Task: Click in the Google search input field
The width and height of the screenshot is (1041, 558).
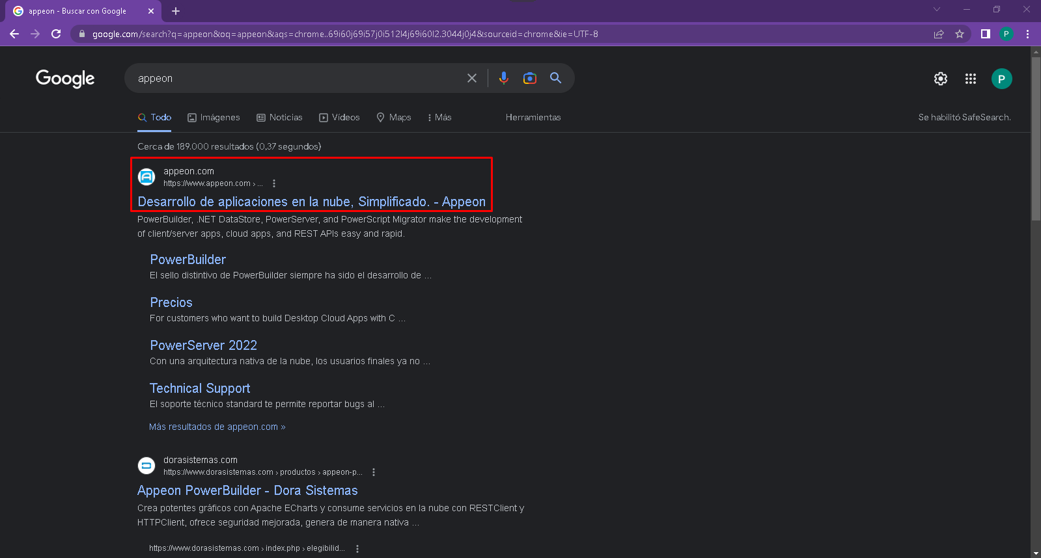Action: pyautogui.click(x=293, y=78)
